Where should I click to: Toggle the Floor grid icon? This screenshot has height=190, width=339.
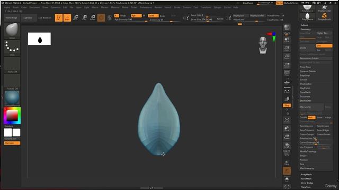287,82
